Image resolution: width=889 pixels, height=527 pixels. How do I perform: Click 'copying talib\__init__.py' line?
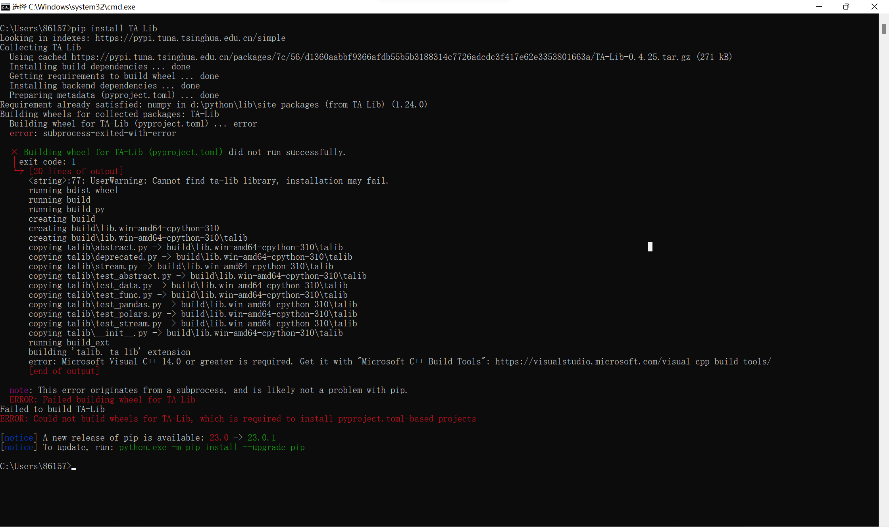(x=185, y=333)
